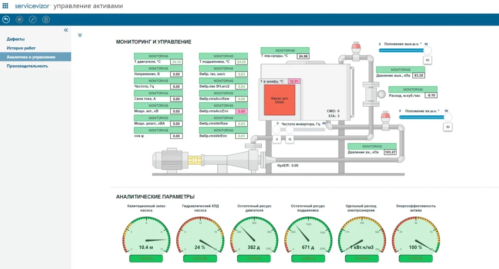Screen dimensions: 499x269
Task: Click the MONITORING button above Т подшипника
Action: (x=223, y=56)
